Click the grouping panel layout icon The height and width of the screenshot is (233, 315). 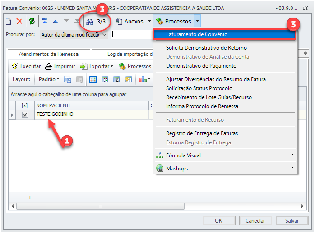point(105,79)
